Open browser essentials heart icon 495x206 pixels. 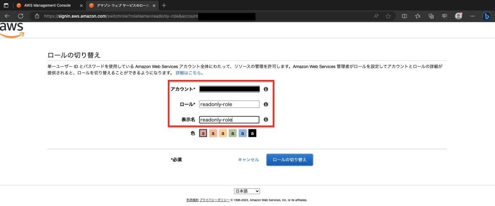pyautogui.click(x=445, y=16)
